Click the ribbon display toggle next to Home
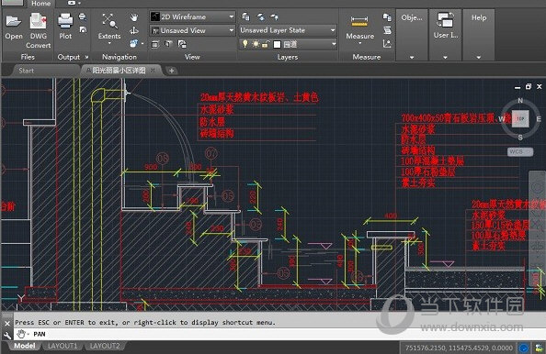 coord(74,3)
